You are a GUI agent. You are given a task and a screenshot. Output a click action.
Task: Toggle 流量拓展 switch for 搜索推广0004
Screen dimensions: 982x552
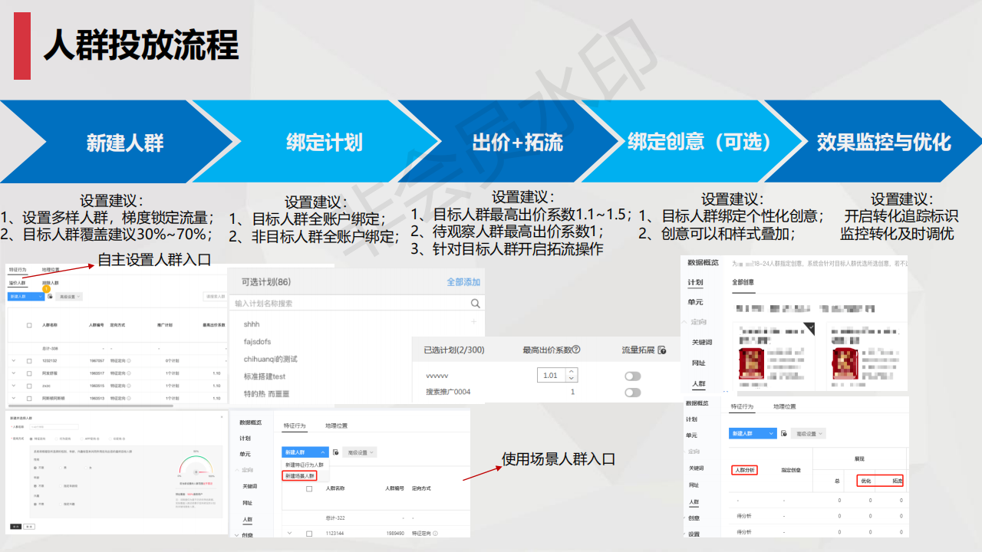pos(633,393)
